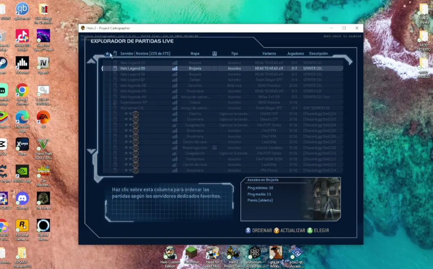Select Custom Zombies variant server row
Viewport: 433px width, 269px height.
point(223,148)
